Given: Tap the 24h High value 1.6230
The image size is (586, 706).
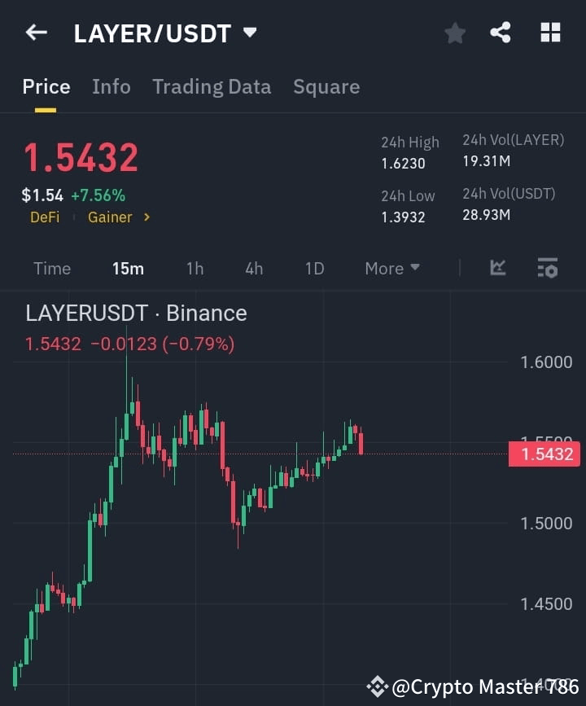Looking at the screenshot, I should [x=402, y=163].
